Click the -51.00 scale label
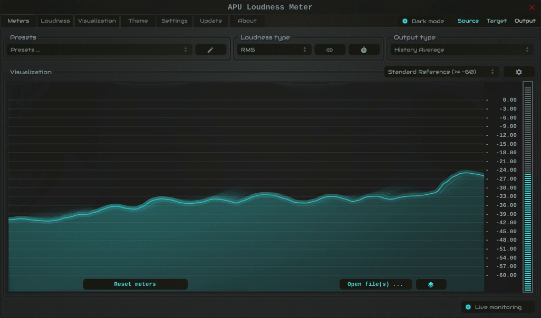Viewport: 541px width, 318px height. tap(506, 249)
